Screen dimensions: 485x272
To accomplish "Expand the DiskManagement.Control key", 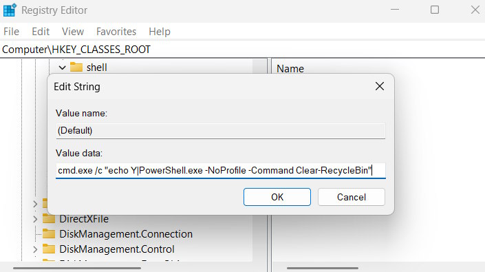I will (x=35, y=249).
